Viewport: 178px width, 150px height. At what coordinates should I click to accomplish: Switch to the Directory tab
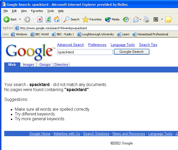(61, 65)
